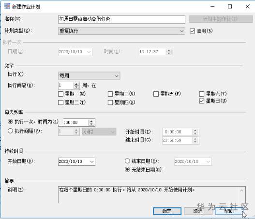Check the 星期一 checkbox

coord(60,94)
